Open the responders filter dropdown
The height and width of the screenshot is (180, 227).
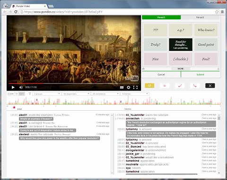(76, 94)
